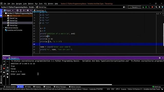Click the Debug bug icon in top toolbar

pos(146,7)
